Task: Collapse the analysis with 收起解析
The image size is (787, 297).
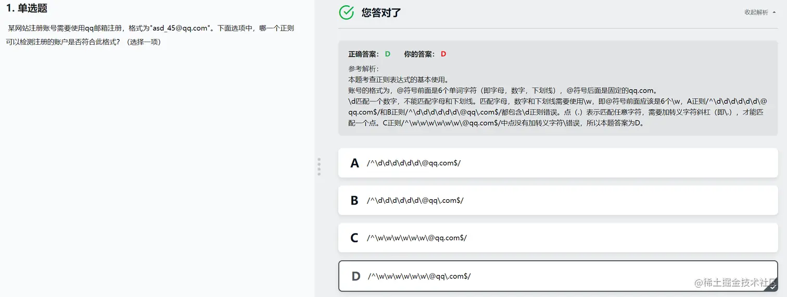Action: pyautogui.click(x=760, y=12)
